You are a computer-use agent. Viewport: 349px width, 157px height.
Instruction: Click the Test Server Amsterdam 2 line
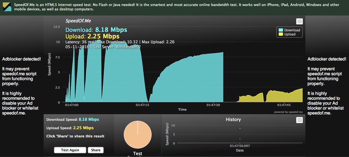[x=103, y=47]
